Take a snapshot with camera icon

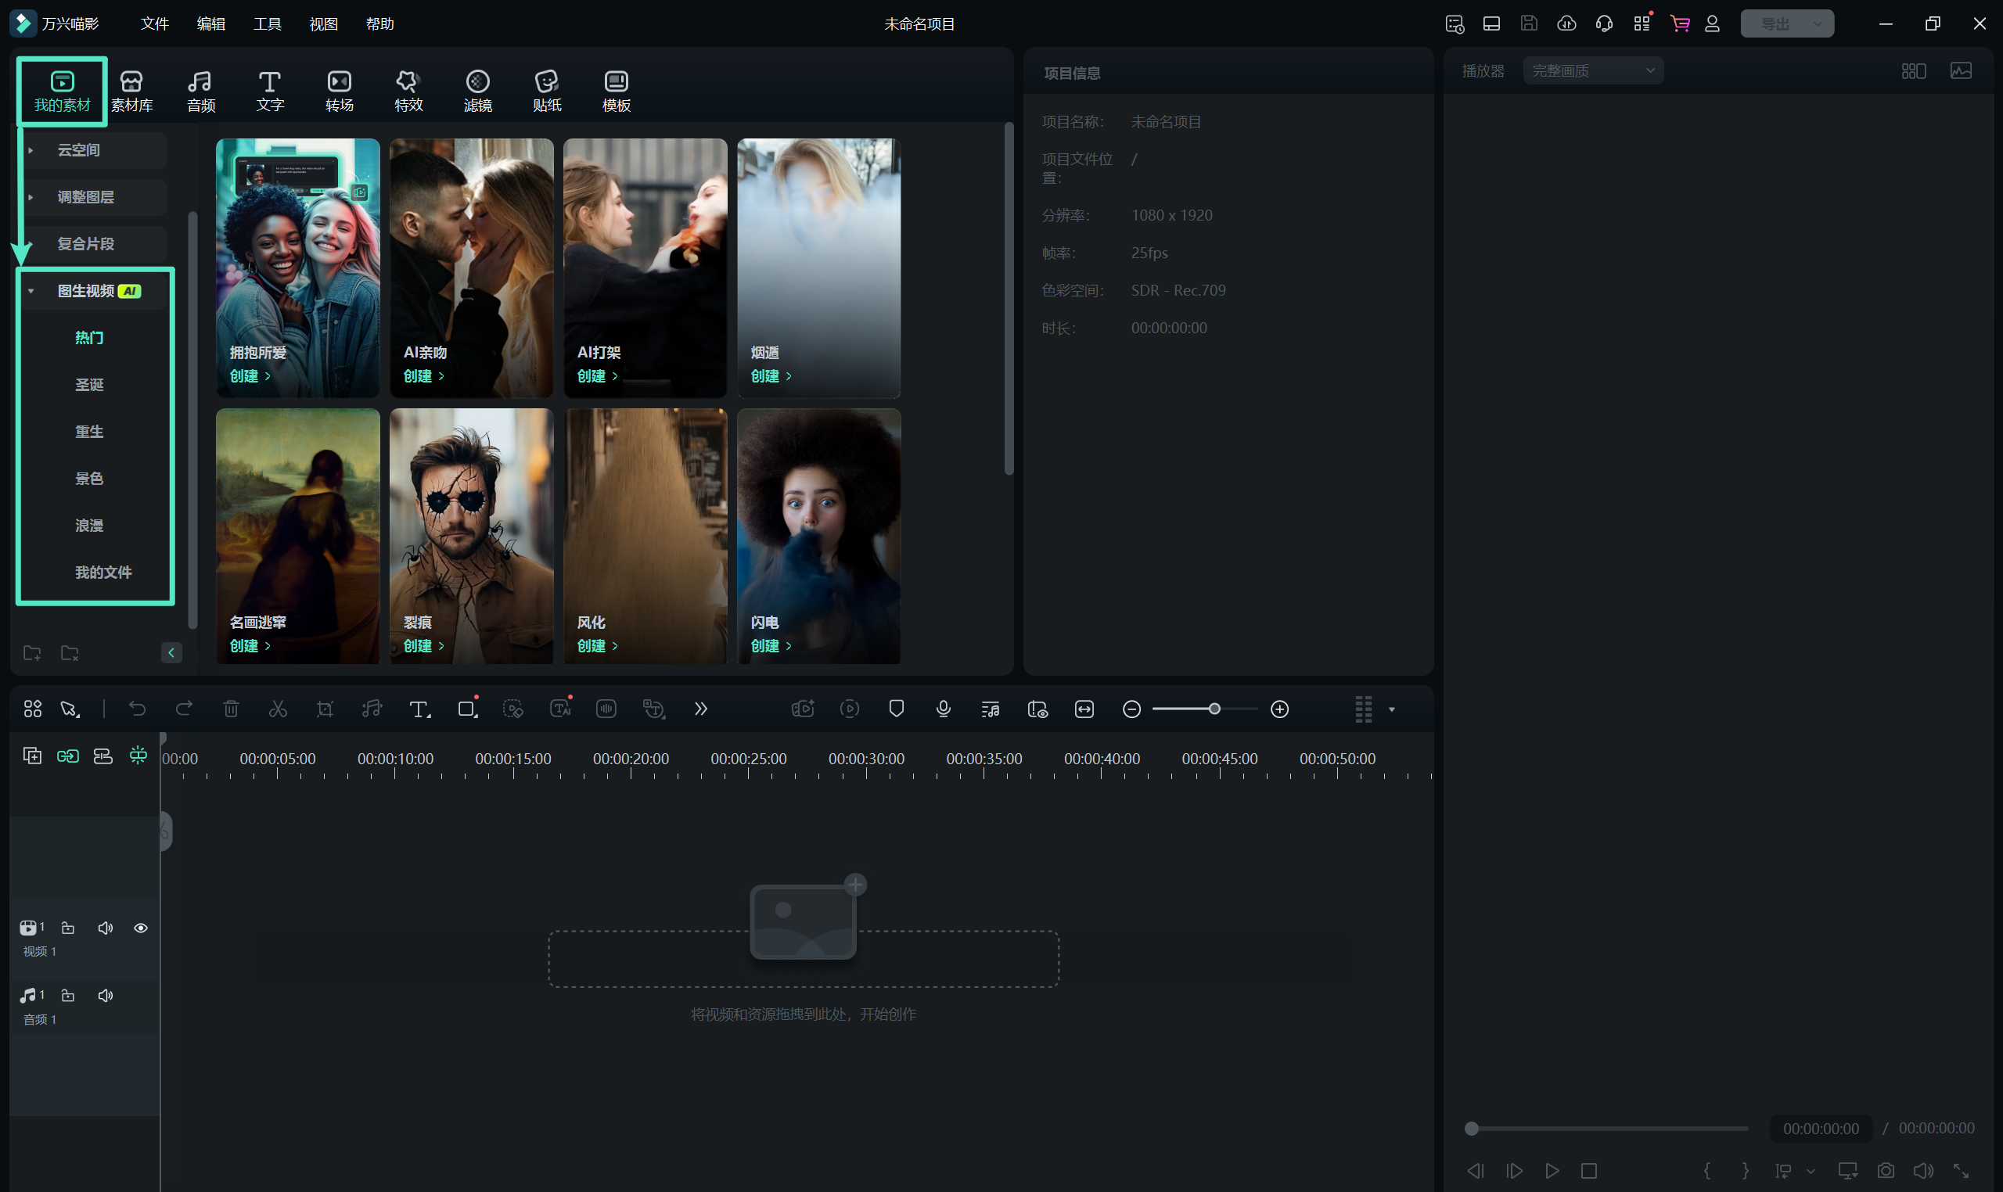pyautogui.click(x=1886, y=1170)
